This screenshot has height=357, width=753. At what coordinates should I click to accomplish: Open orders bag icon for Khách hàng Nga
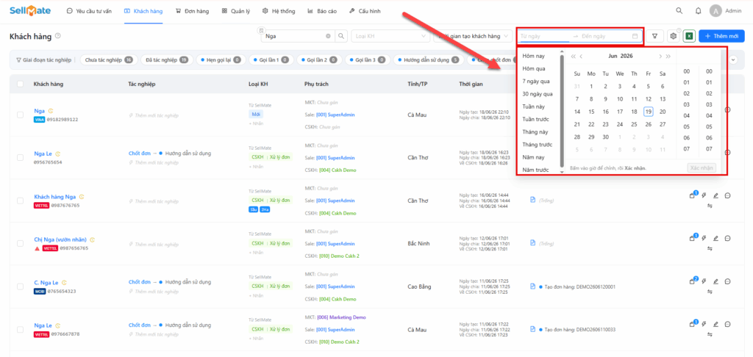click(x=693, y=196)
